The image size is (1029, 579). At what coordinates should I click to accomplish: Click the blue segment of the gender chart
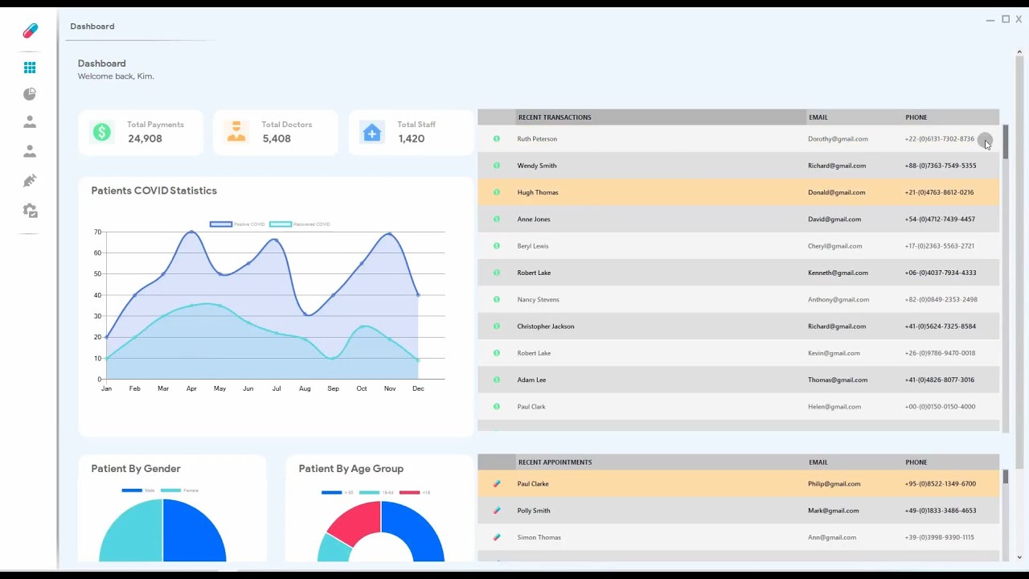click(195, 532)
